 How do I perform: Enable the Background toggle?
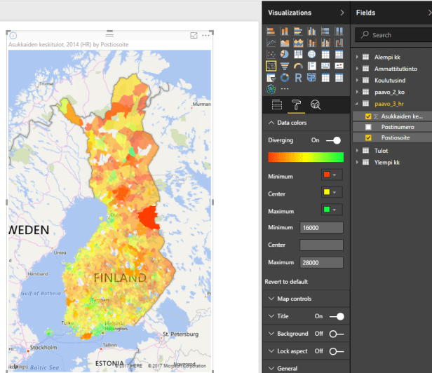337,334
